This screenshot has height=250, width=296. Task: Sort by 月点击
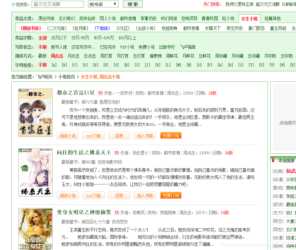pyautogui.click(x=73, y=56)
